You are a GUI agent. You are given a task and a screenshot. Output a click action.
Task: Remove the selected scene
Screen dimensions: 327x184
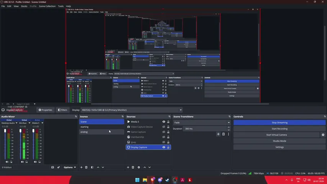86,167
